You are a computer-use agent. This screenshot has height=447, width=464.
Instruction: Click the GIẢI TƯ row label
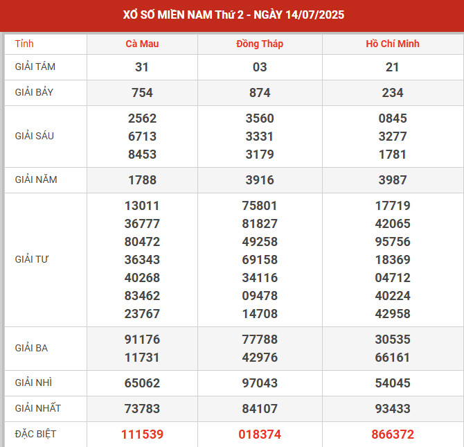click(31, 259)
